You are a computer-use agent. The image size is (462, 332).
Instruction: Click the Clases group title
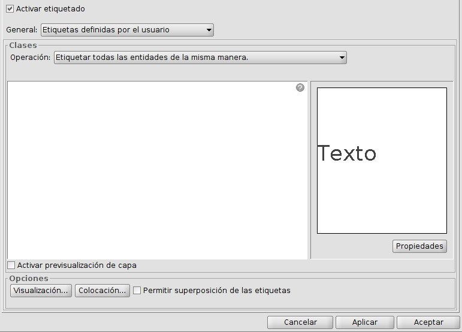(x=23, y=46)
